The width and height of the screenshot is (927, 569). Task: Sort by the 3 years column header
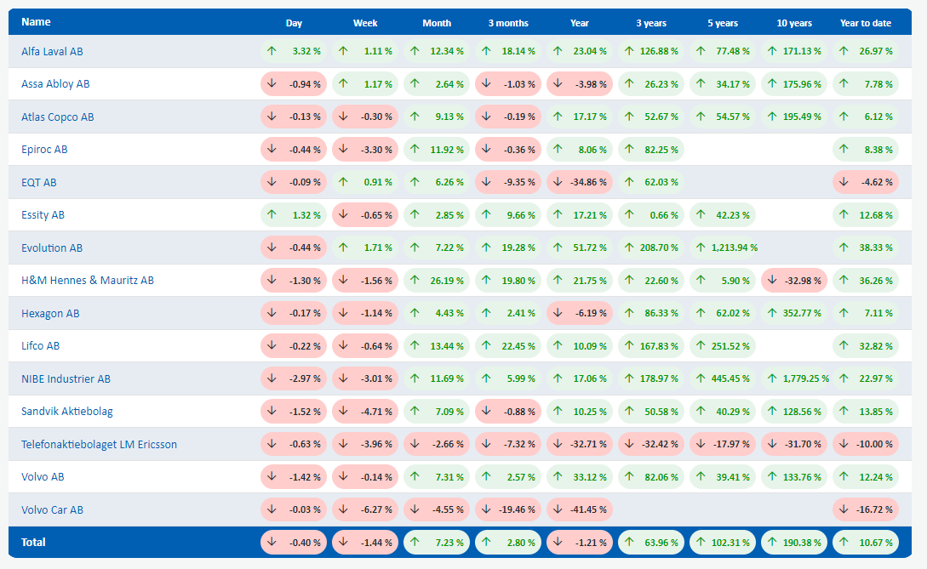click(651, 23)
